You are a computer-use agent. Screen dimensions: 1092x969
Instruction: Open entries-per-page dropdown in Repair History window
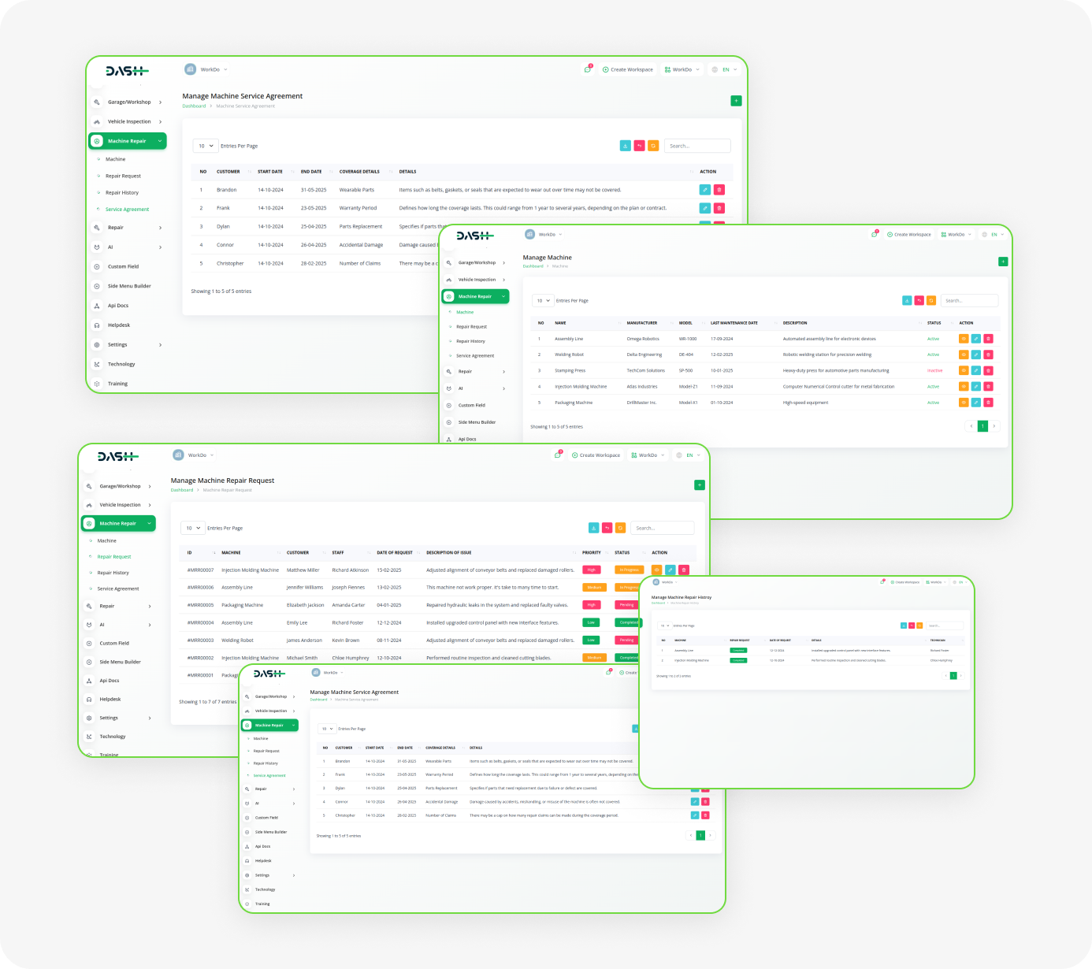coord(664,626)
